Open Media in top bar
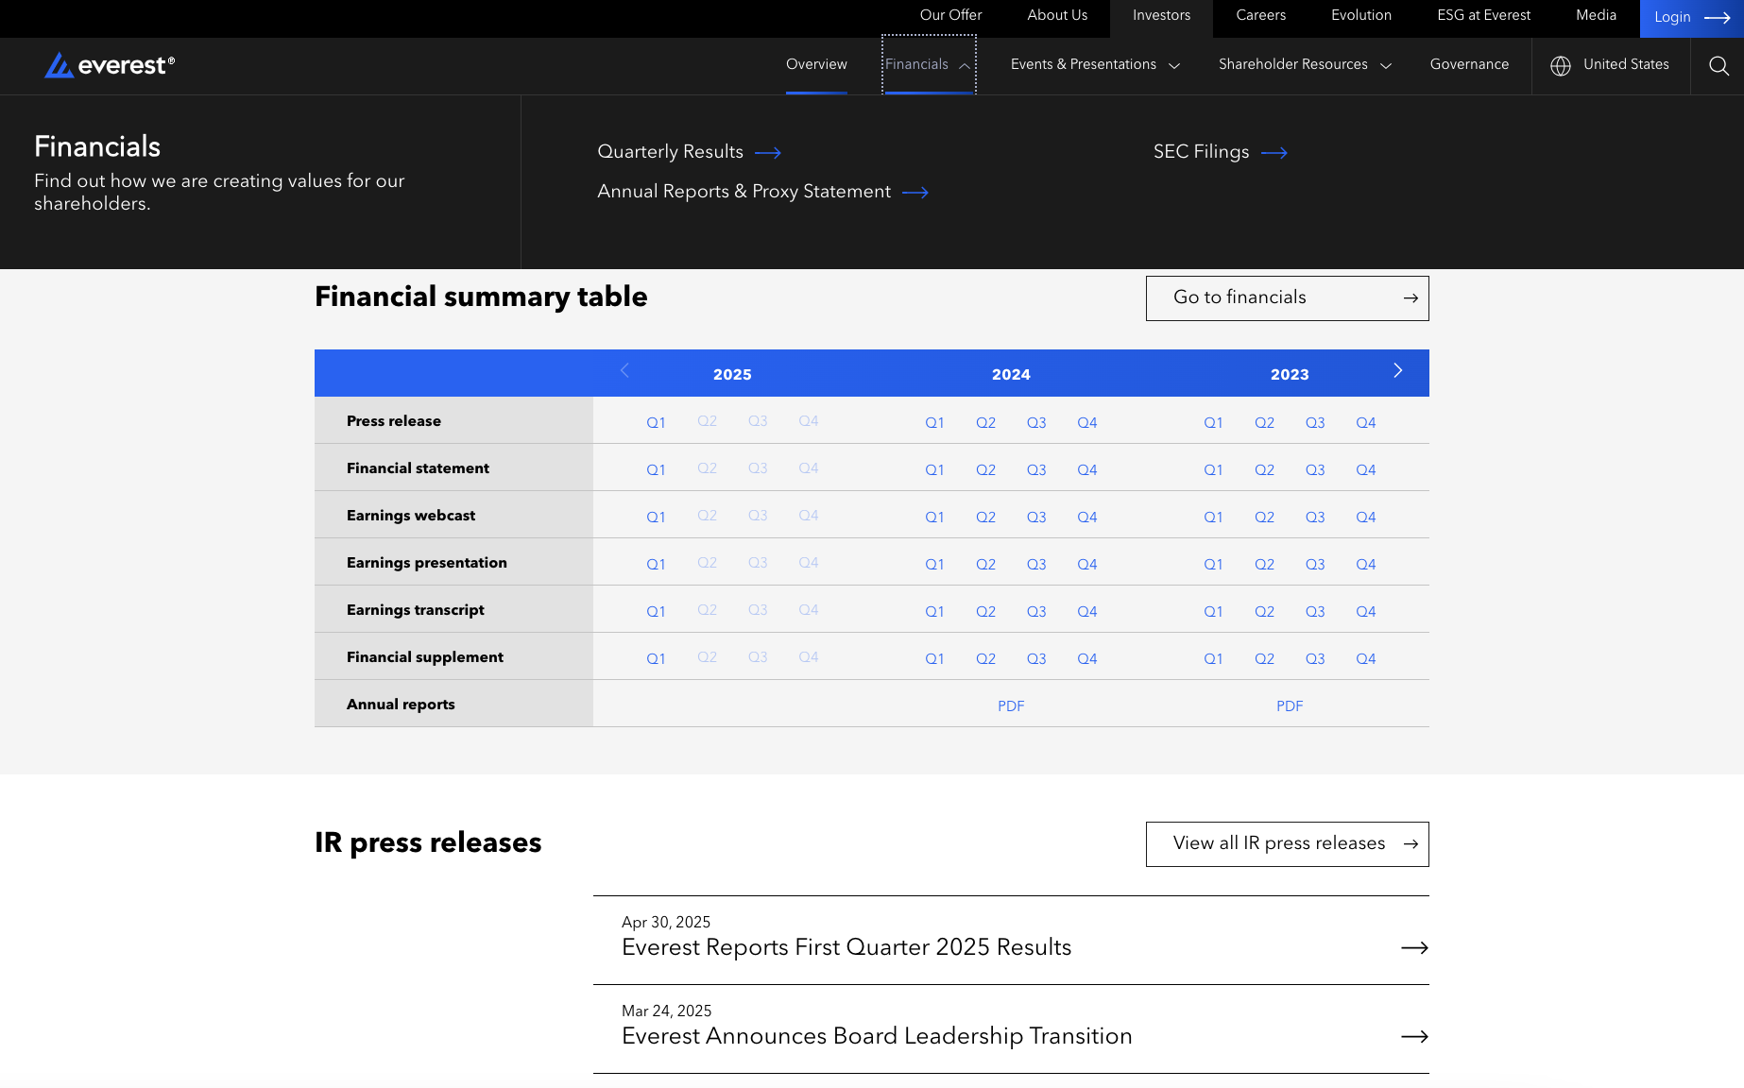Image resolution: width=1744 pixels, height=1088 pixels. click(x=1596, y=15)
